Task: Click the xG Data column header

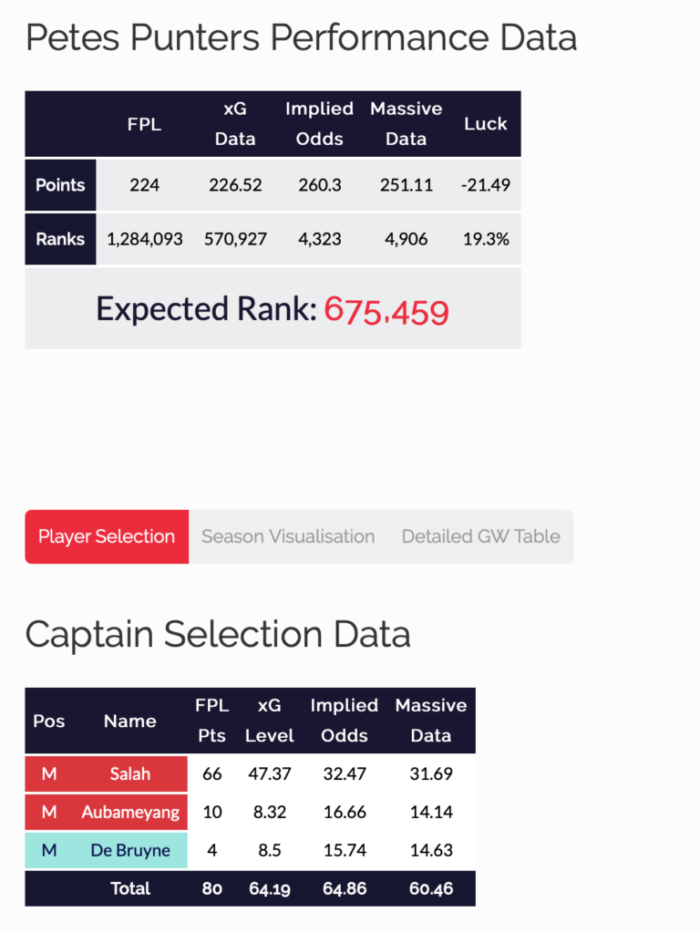Action: click(235, 123)
